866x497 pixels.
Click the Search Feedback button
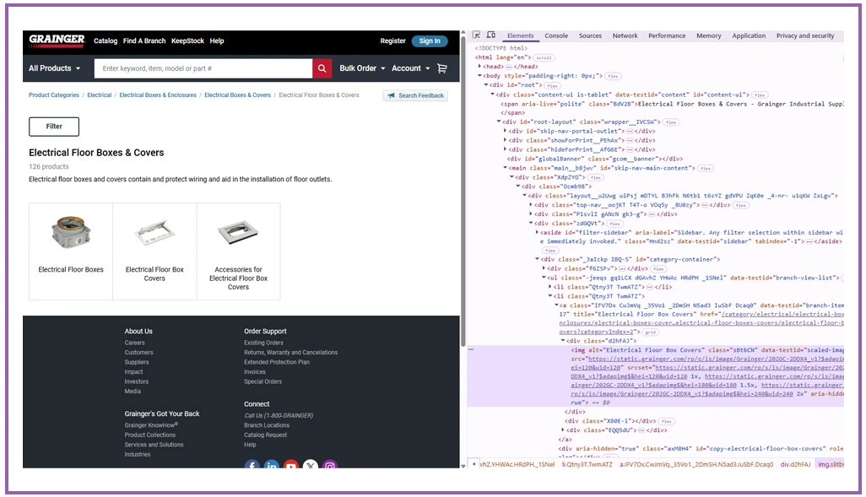tap(415, 95)
